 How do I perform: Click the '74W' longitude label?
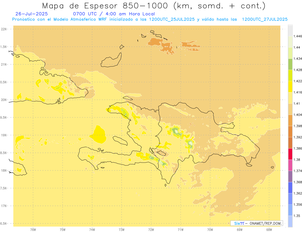pos(92,230)
